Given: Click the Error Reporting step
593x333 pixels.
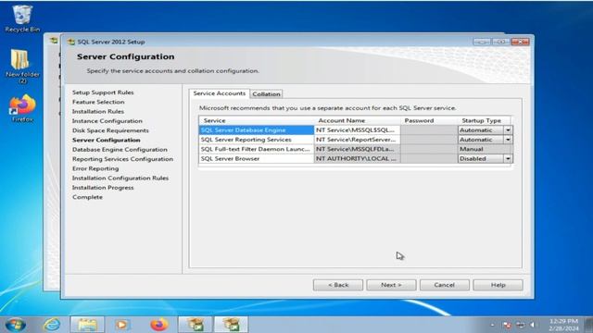Looking at the screenshot, I should point(95,168).
